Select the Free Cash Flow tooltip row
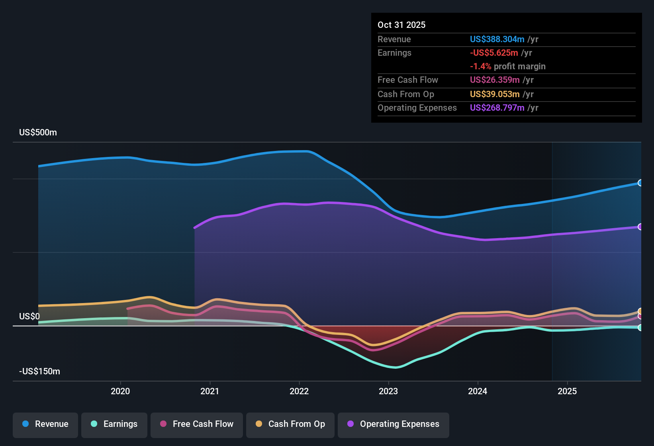Viewport: 654px width, 446px height. [x=458, y=80]
